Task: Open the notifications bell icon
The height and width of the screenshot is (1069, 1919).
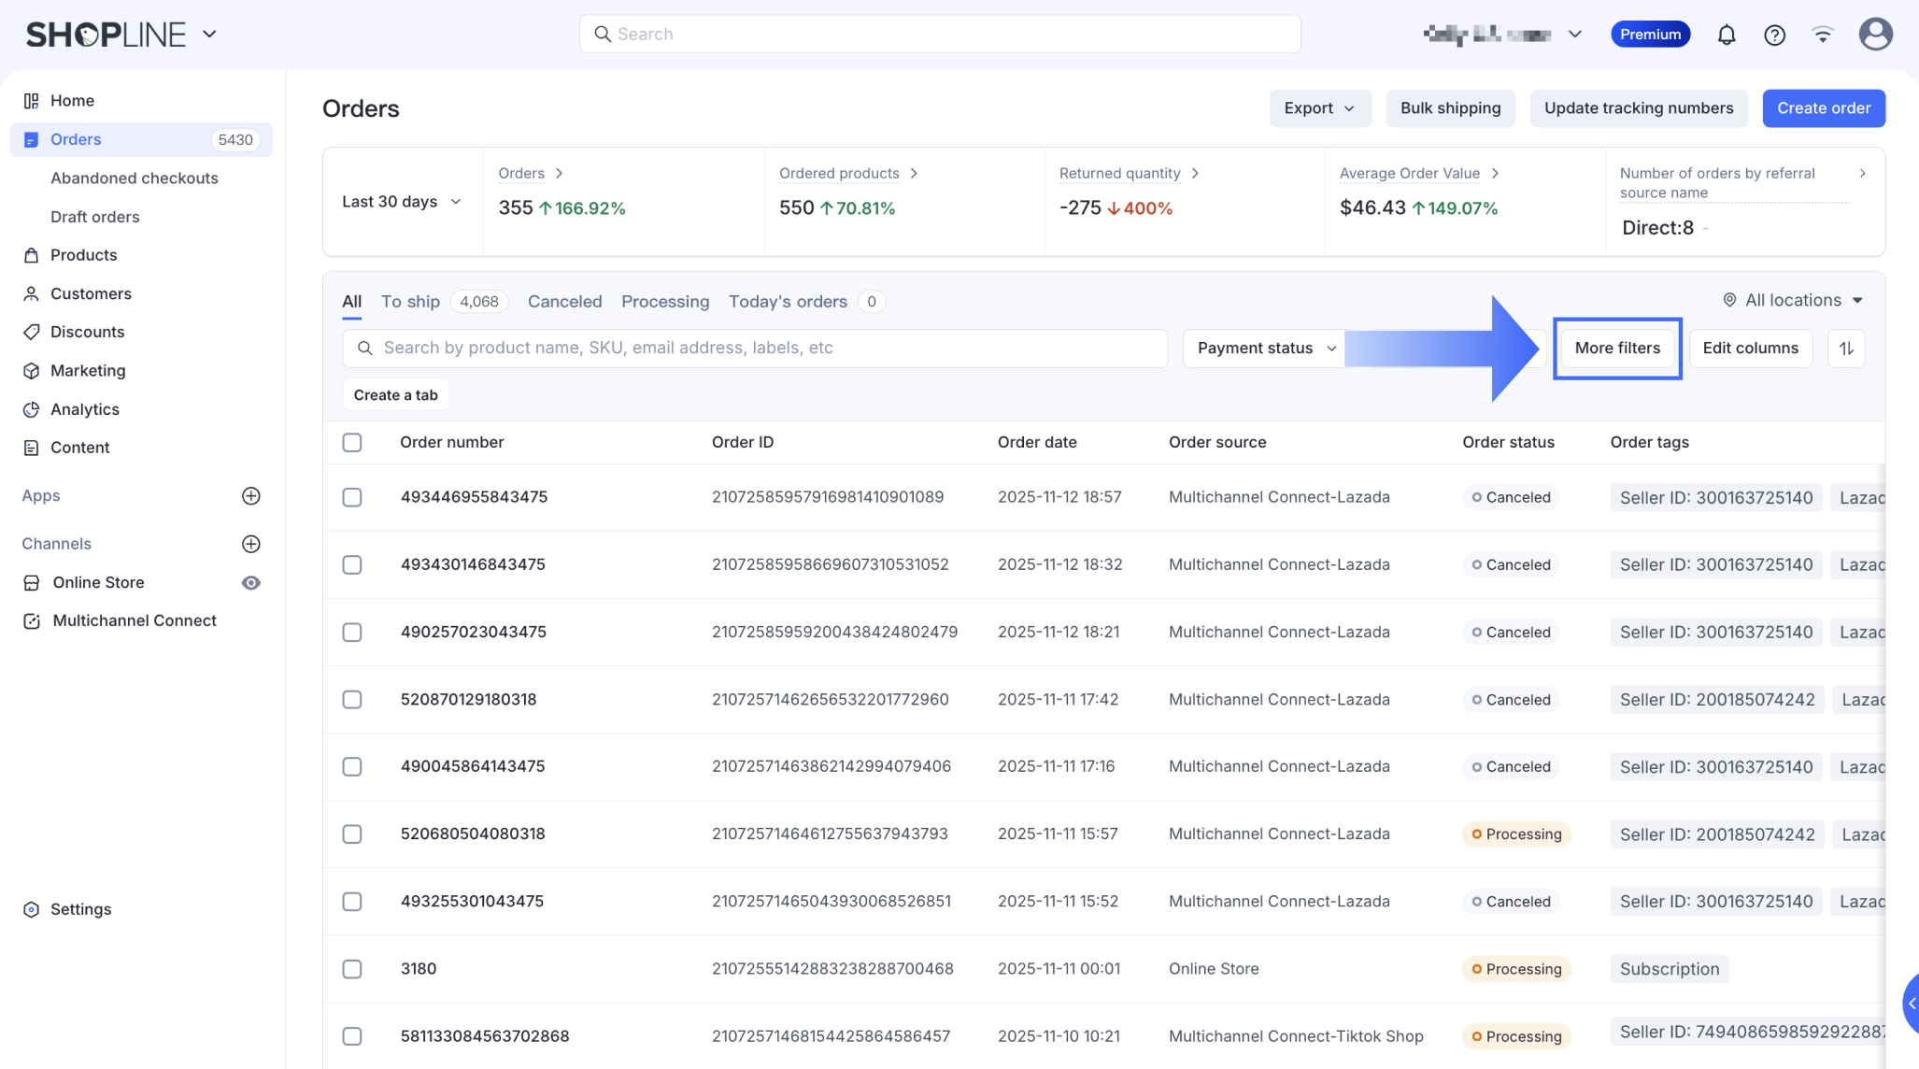Action: click(1726, 35)
